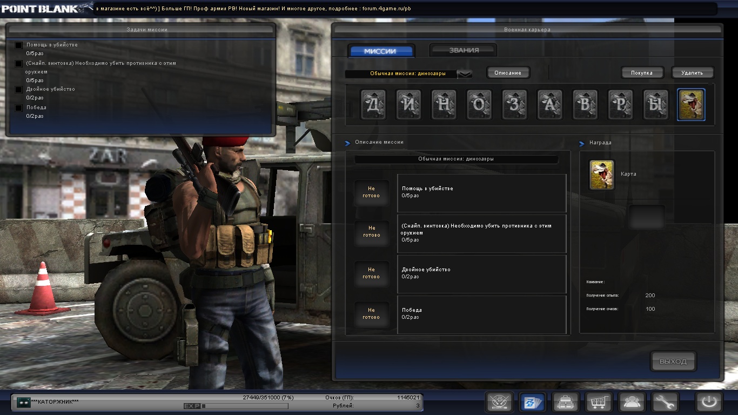Click the Военная карьера window title
Viewport: 738px width, 415px height.
tap(527, 30)
